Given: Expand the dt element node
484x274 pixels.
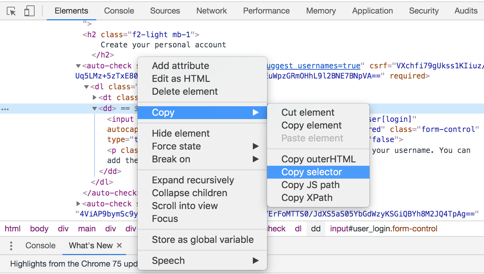Looking at the screenshot, I should (x=95, y=97).
